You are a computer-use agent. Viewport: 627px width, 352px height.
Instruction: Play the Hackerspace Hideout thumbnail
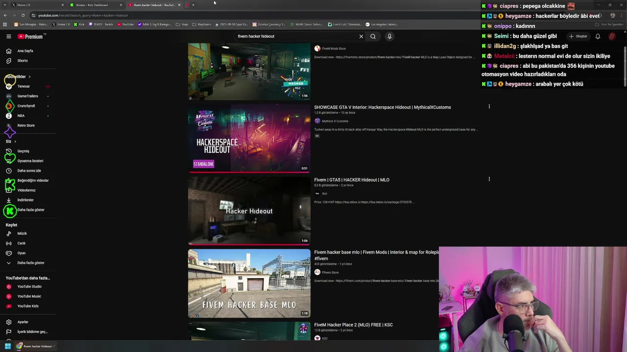(249, 138)
